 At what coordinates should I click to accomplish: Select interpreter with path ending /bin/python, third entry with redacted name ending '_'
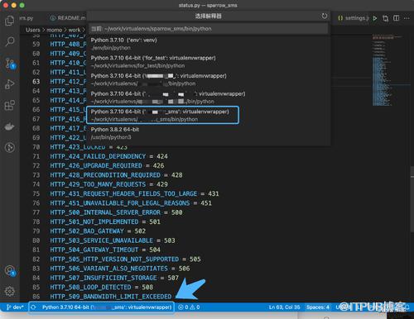(x=209, y=79)
